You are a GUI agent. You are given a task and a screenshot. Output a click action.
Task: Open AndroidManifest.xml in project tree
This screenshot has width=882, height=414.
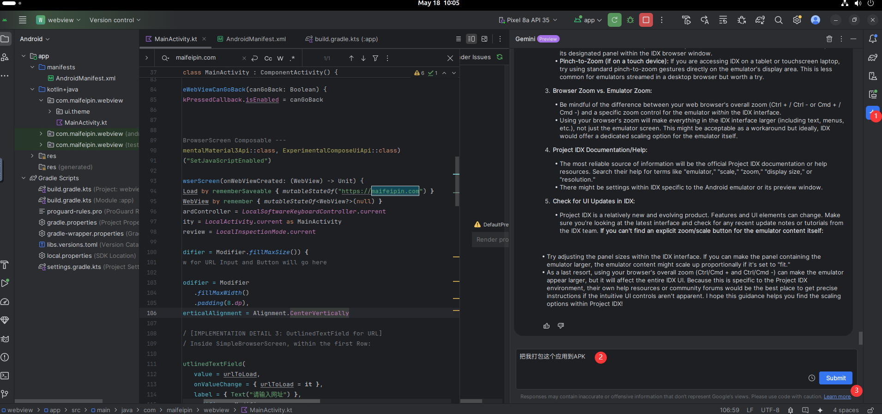coord(82,78)
